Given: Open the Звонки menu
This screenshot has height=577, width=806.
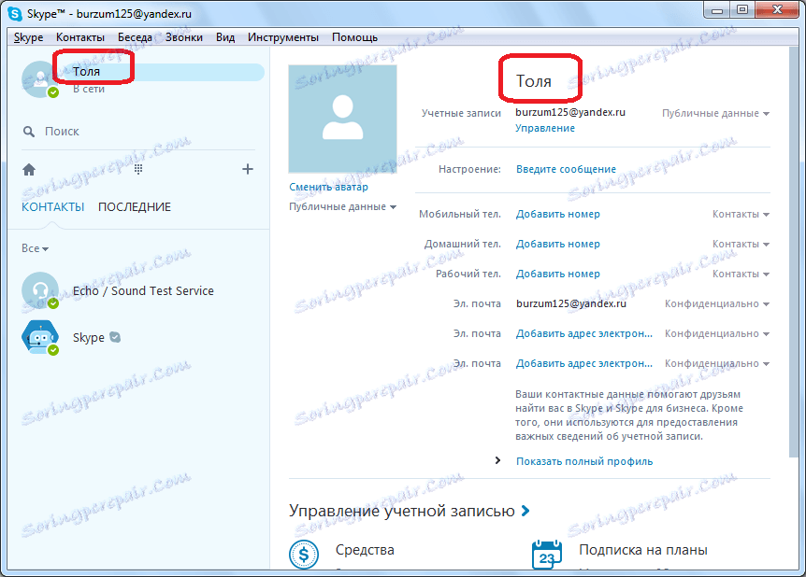Looking at the screenshot, I should click(x=184, y=37).
